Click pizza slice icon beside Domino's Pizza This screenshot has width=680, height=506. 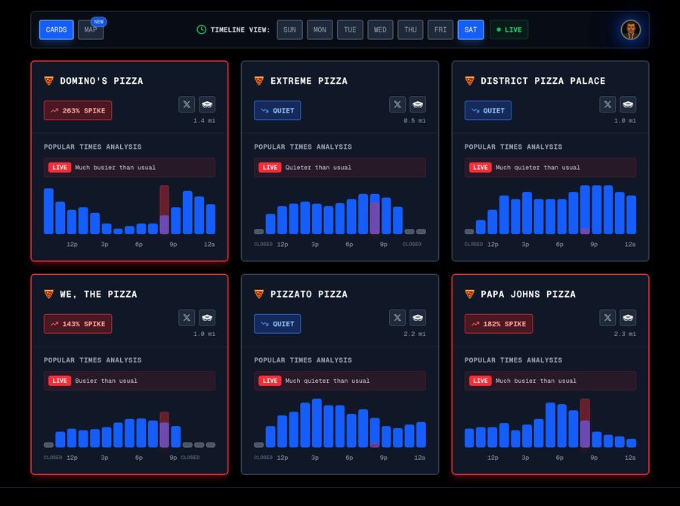pos(49,81)
